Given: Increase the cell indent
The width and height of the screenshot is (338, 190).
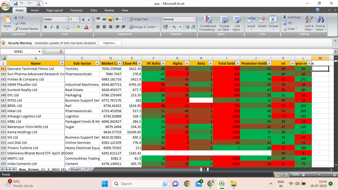Looking at the screenshot, I should tap(123, 27).
